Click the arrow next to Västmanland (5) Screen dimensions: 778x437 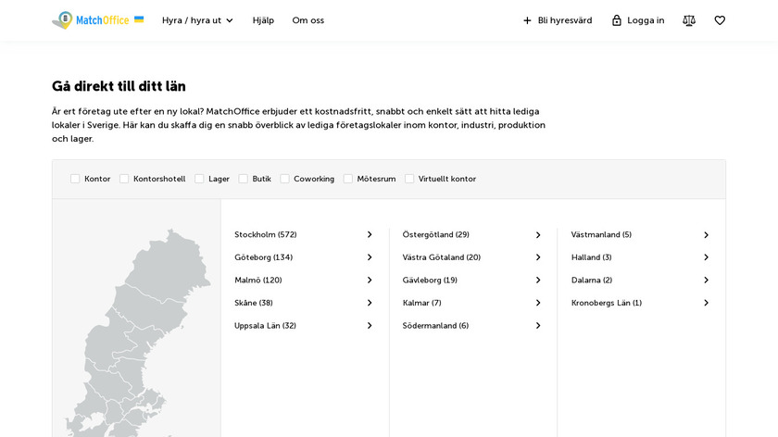tap(706, 235)
